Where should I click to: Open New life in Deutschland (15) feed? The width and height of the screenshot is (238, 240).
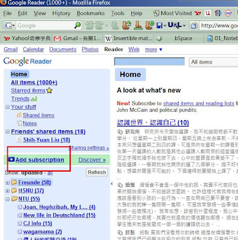tap(59, 215)
